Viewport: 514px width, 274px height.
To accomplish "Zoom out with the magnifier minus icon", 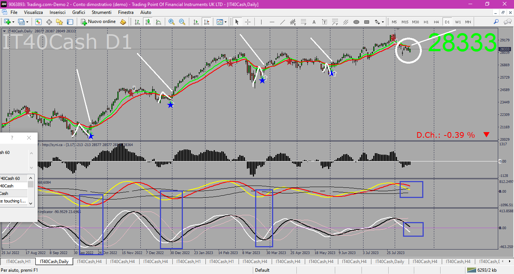I will (182, 22).
